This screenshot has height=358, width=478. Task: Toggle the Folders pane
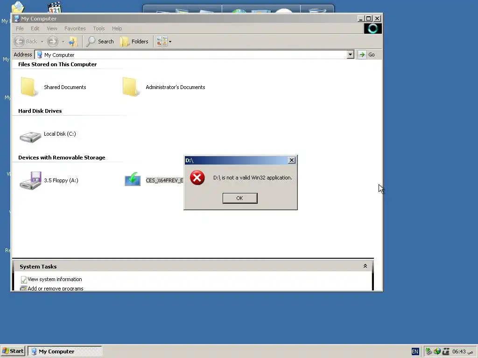click(134, 41)
